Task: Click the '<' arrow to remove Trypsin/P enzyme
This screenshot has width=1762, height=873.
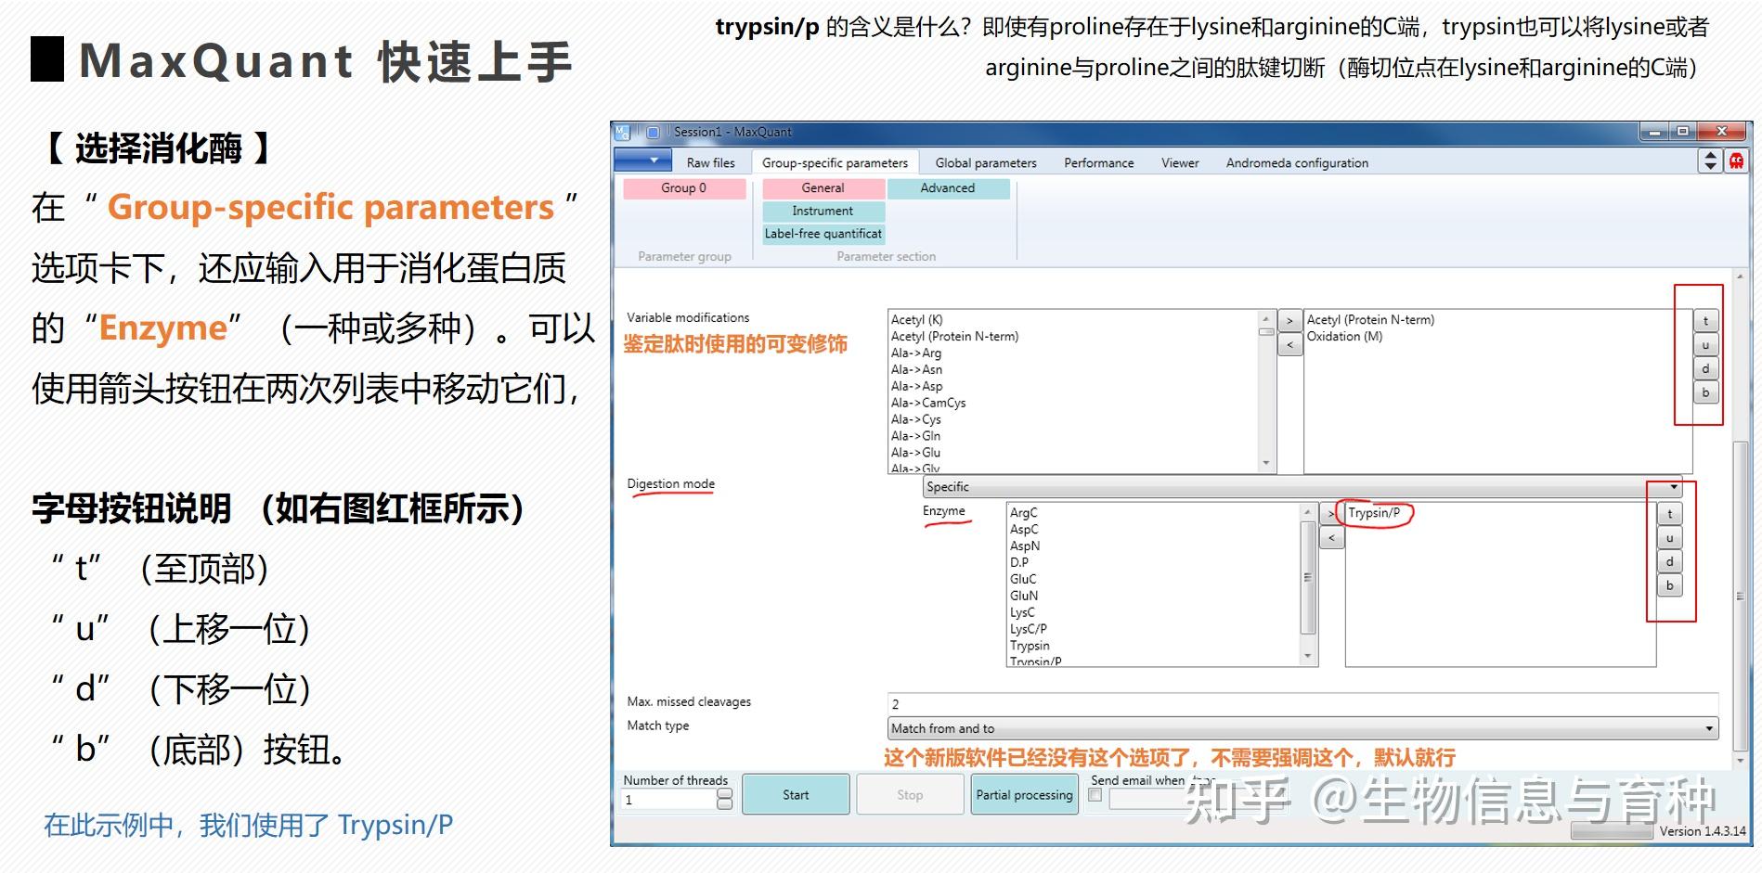Action: tap(1330, 538)
